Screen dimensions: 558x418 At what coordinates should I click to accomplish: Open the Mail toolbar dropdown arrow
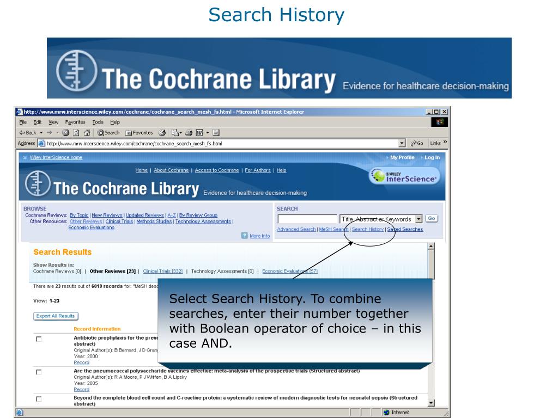click(180, 133)
